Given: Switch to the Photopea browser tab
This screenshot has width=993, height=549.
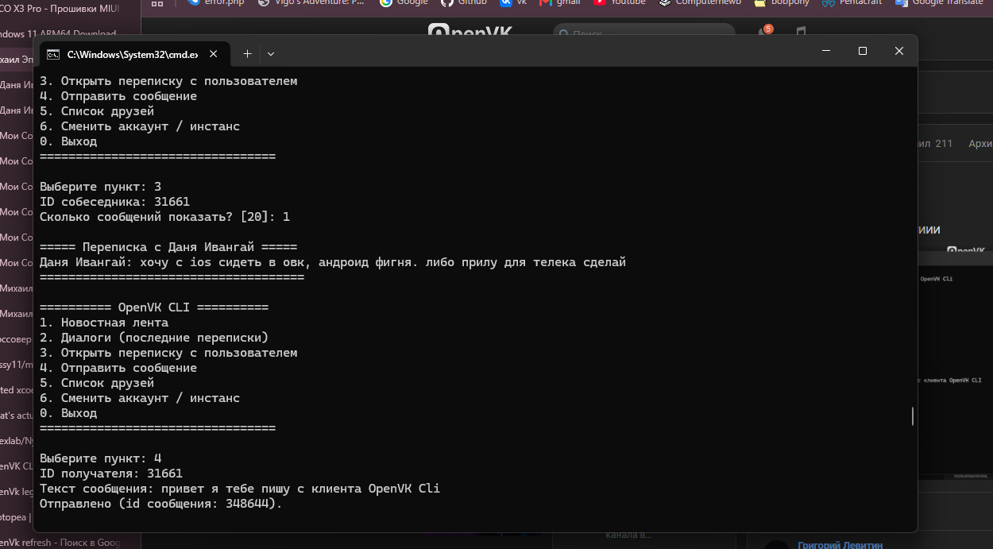Looking at the screenshot, I should tap(17, 516).
